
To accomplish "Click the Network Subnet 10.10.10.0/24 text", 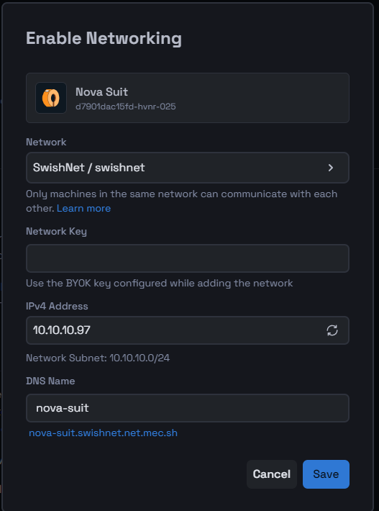I will click(98, 358).
